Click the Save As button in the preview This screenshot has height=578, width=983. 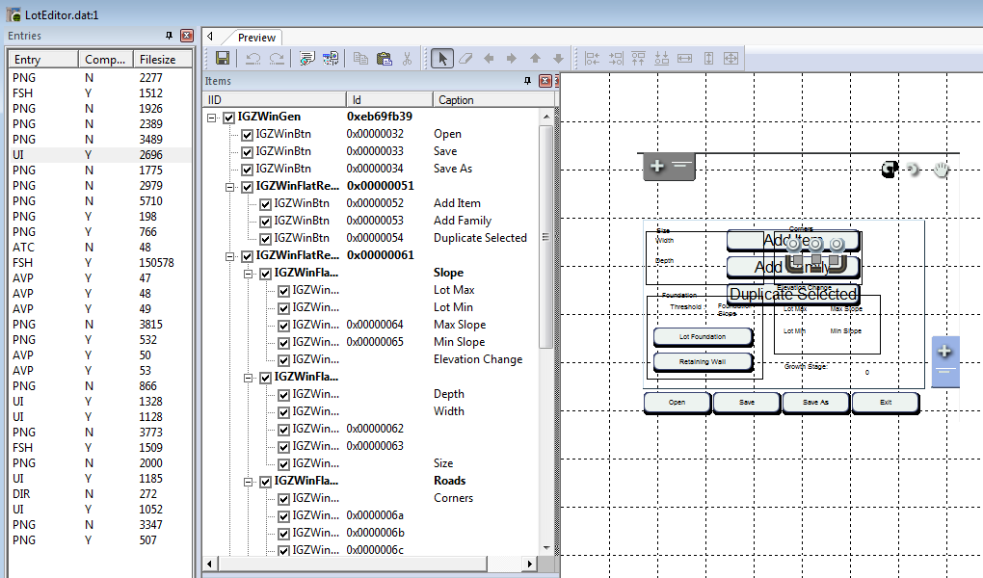coord(815,403)
